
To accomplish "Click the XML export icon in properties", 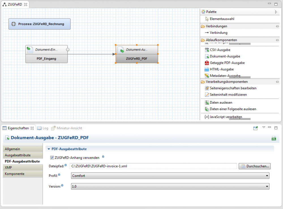I will 274,138.
